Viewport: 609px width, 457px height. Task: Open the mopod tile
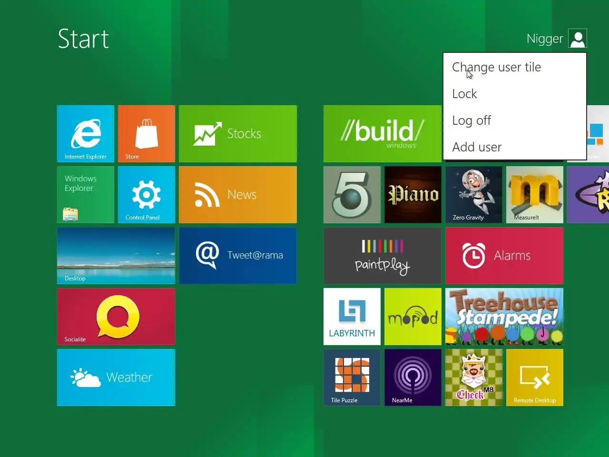click(x=413, y=317)
